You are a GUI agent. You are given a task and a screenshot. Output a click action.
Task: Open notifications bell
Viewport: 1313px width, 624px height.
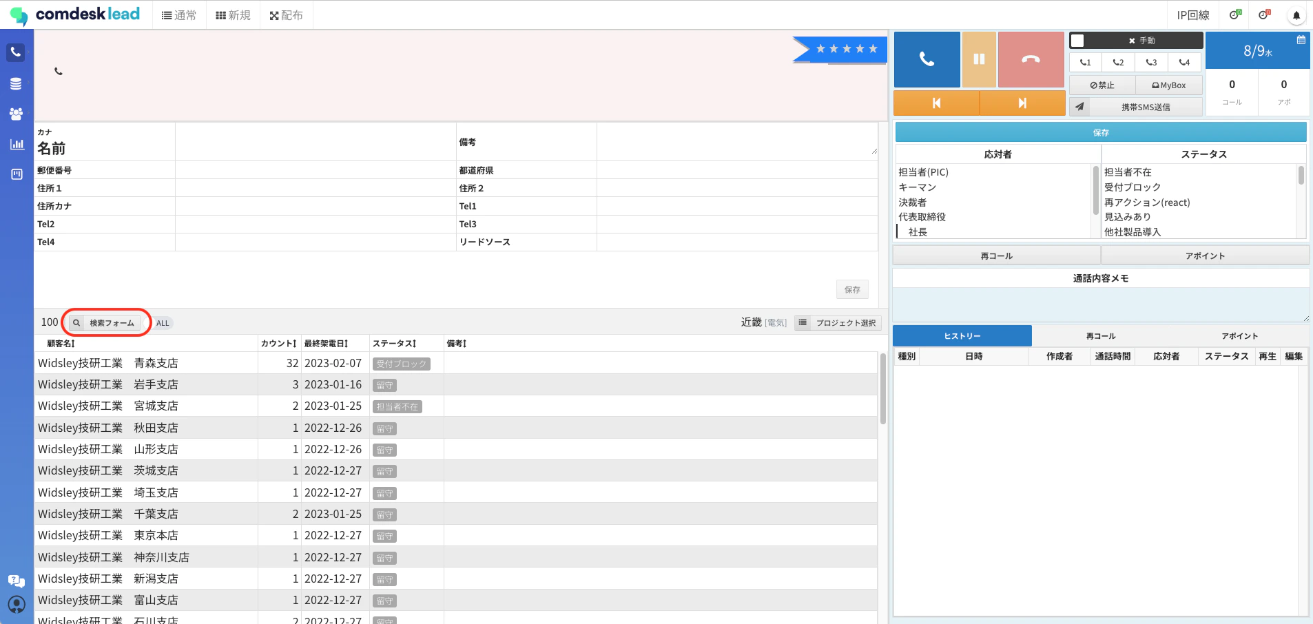(1296, 15)
